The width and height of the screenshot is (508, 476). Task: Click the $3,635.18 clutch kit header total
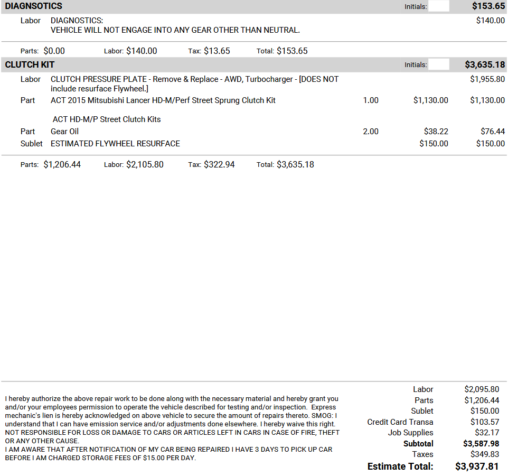(x=484, y=64)
